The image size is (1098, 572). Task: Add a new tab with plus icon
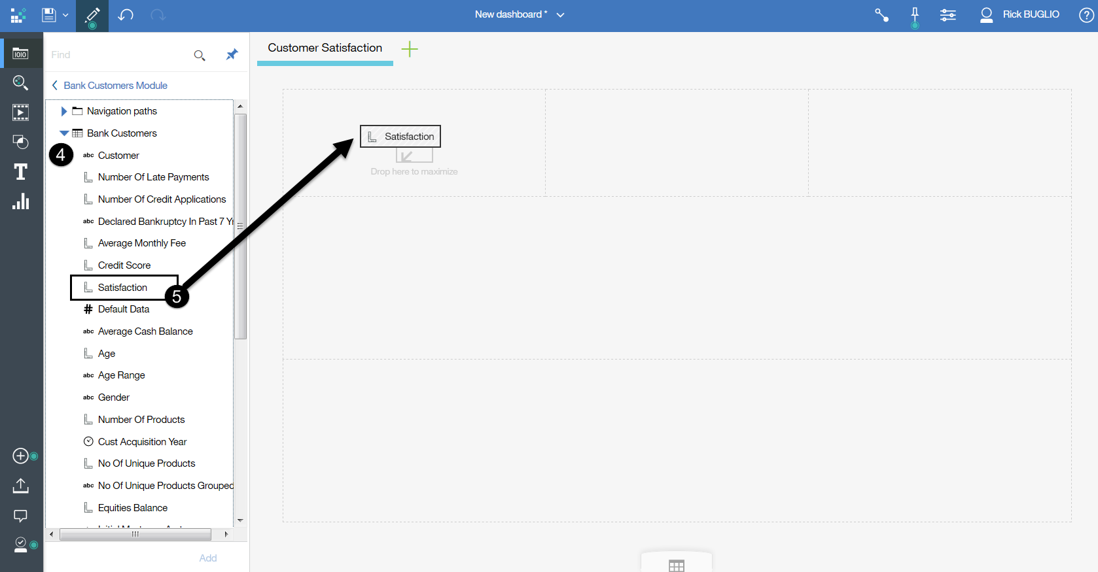[x=410, y=49]
